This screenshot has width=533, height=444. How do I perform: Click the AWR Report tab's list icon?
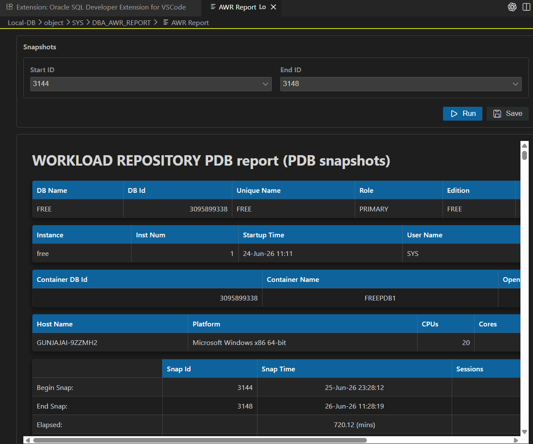click(213, 7)
